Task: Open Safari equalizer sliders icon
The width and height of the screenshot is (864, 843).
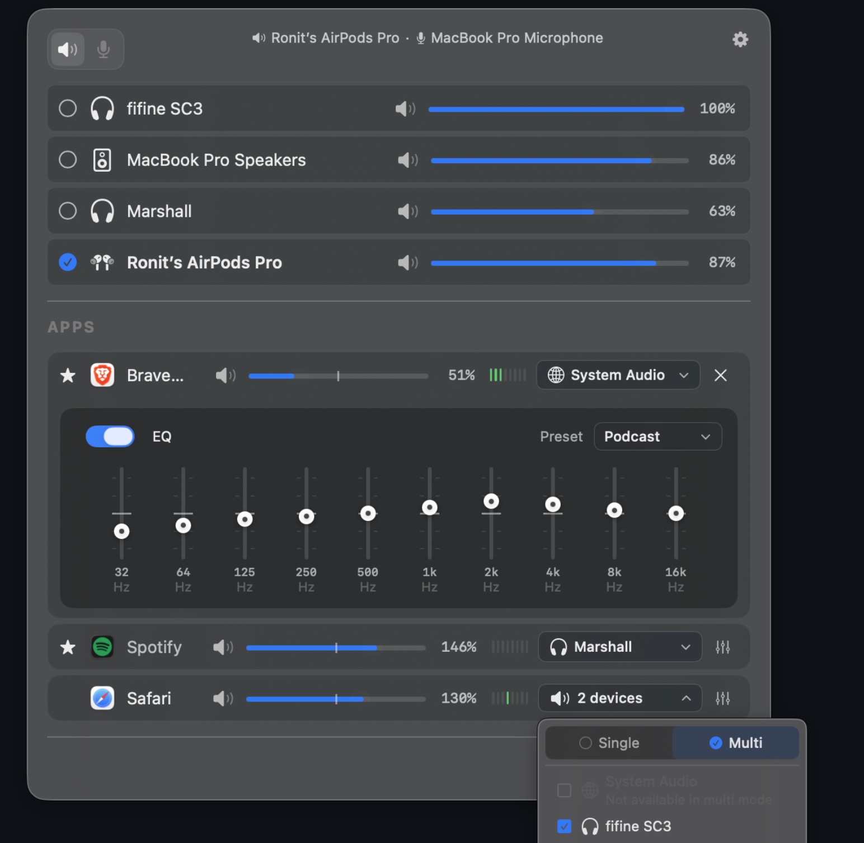Action: coord(722,698)
